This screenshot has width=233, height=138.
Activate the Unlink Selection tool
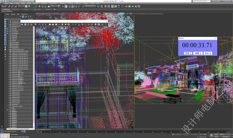click(x=12, y=7)
